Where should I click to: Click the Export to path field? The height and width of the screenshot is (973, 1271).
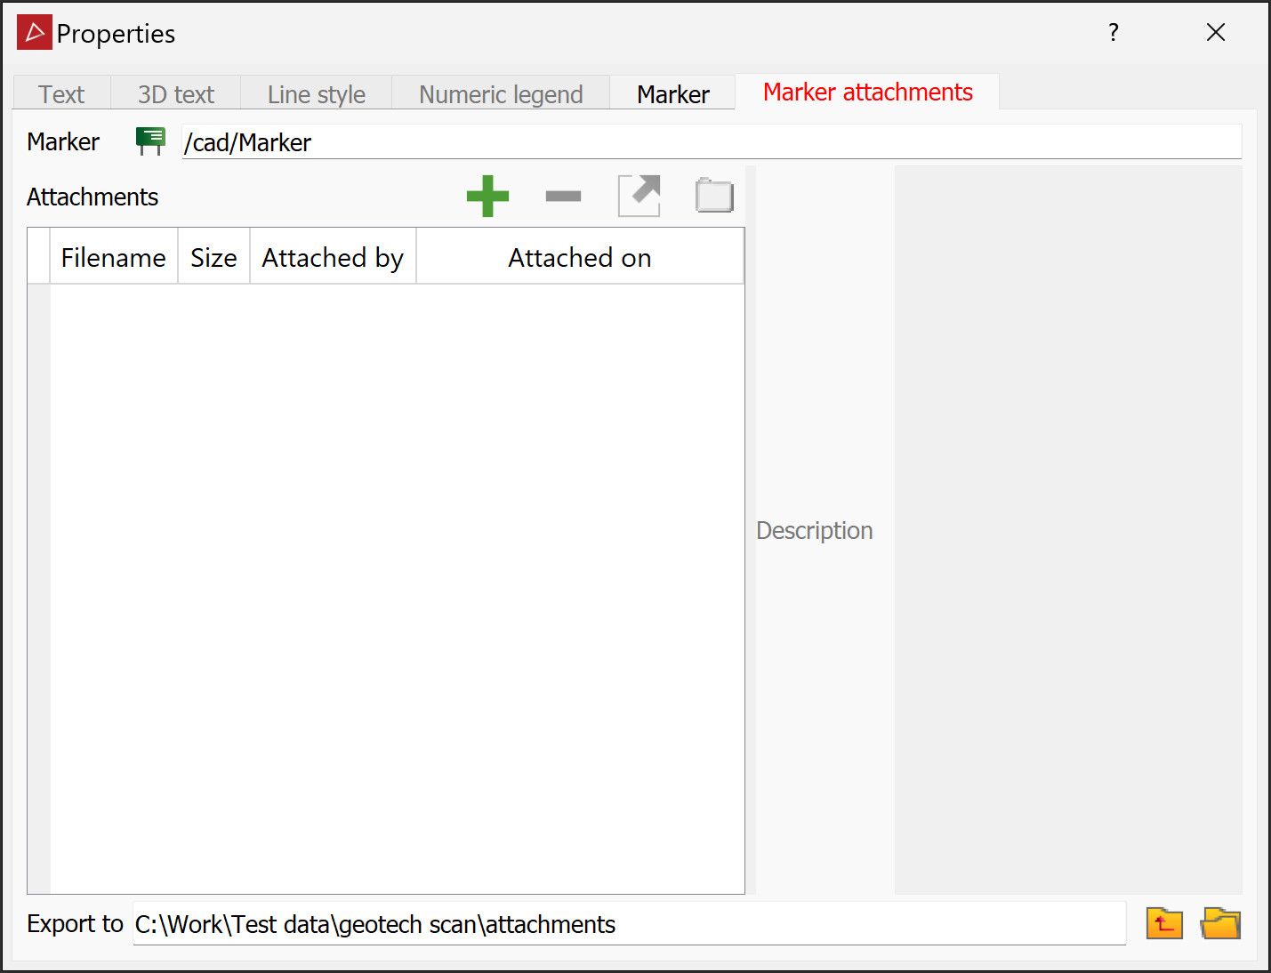(x=629, y=923)
